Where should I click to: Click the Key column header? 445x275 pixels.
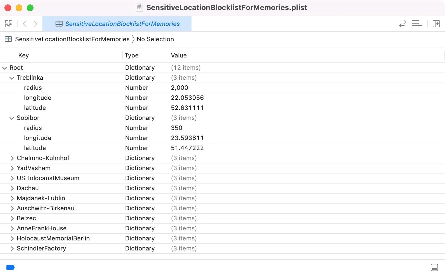click(x=23, y=55)
